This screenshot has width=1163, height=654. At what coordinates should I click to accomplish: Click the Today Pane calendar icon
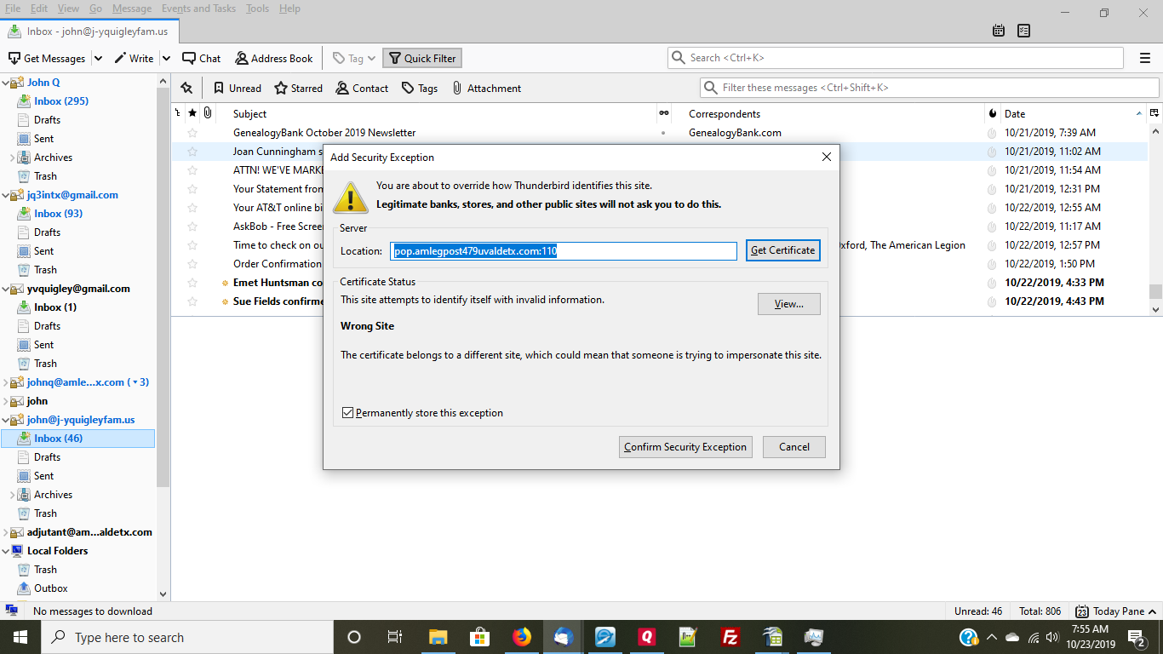pyautogui.click(x=1081, y=611)
